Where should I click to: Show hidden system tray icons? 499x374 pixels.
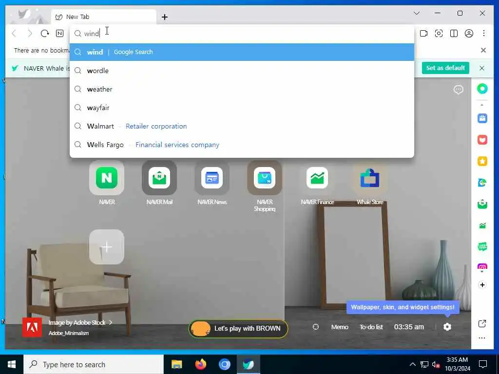pyautogui.click(x=412, y=364)
